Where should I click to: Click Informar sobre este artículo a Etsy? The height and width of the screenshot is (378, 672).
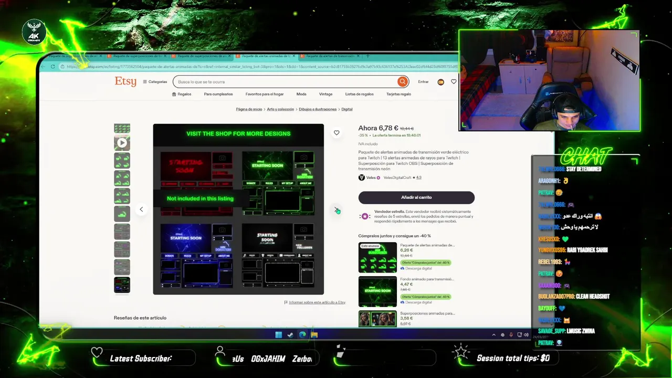click(x=317, y=302)
